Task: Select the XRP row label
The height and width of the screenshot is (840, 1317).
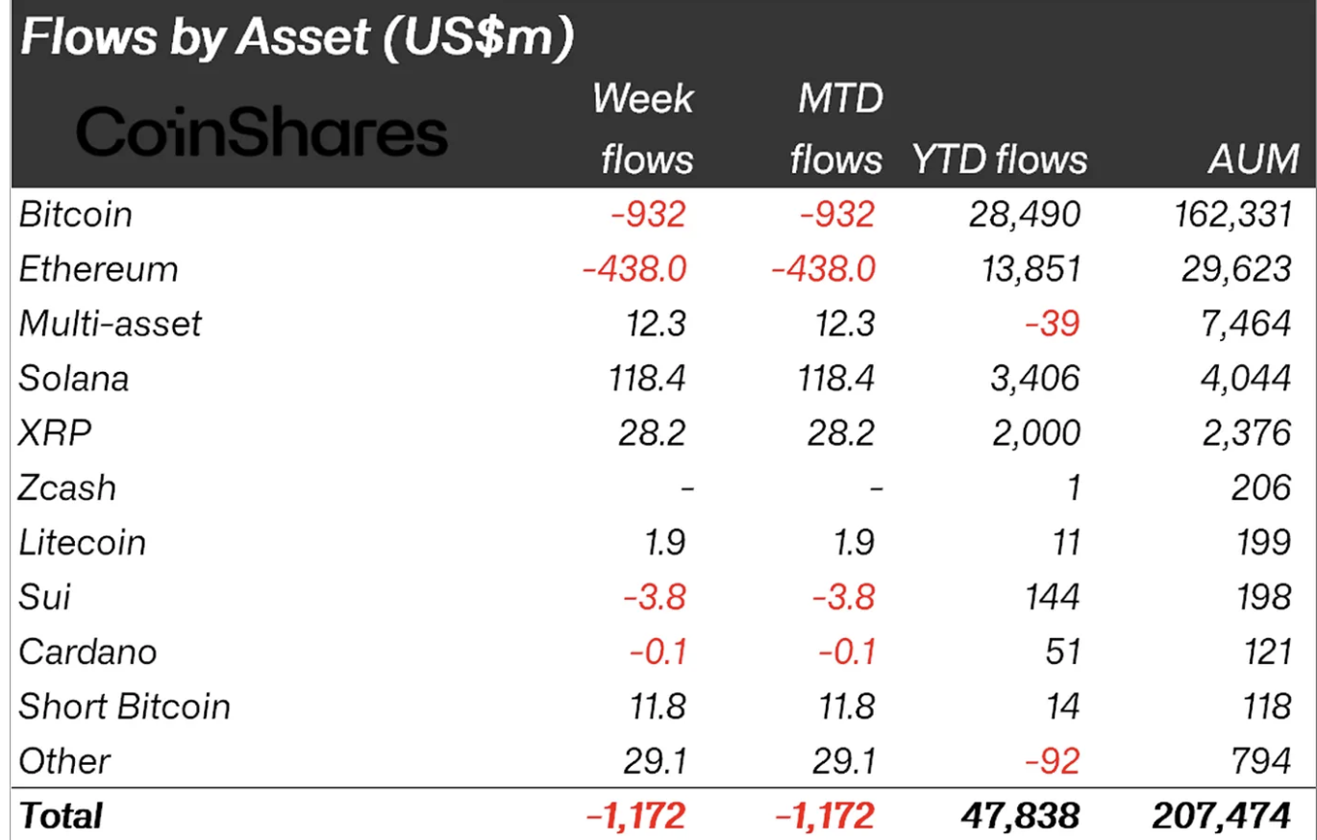Action: tap(55, 433)
